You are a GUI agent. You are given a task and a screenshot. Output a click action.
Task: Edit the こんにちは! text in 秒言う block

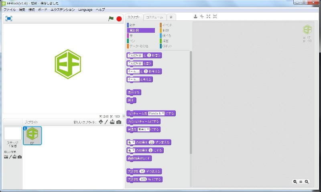(135, 55)
